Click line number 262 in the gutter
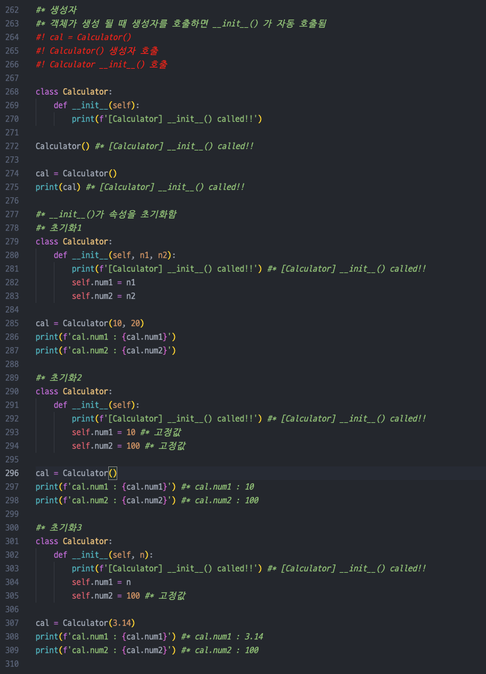 (x=12, y=10)
